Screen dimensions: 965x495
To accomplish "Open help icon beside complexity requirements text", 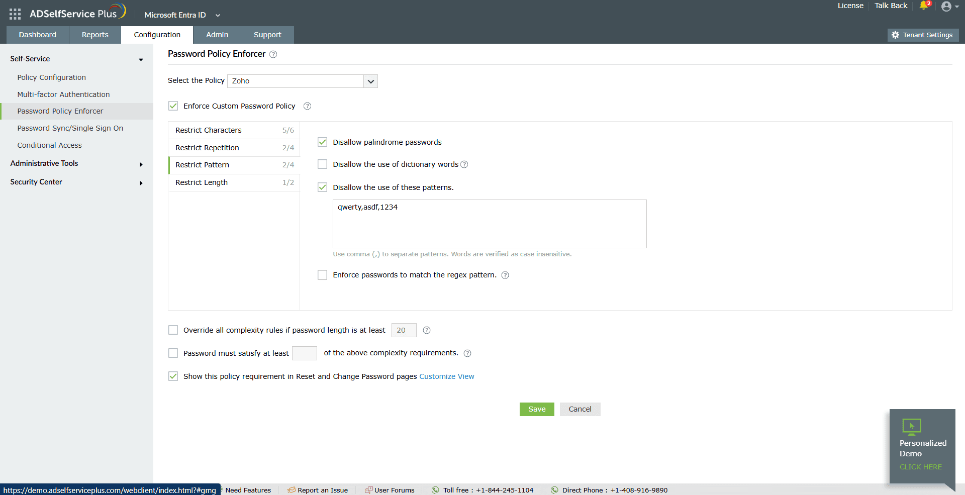I will point(467,353).
